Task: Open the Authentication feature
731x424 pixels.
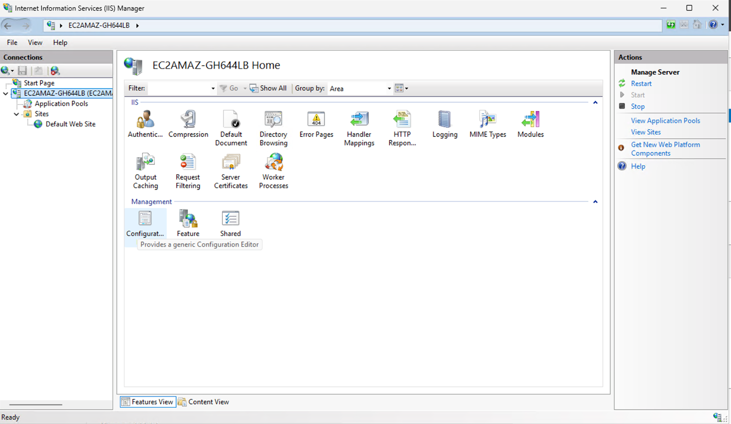Action: (x=144, y=123)
